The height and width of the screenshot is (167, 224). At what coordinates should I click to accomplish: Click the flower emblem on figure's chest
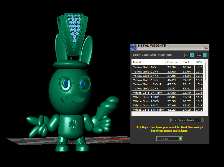[74, 124]
